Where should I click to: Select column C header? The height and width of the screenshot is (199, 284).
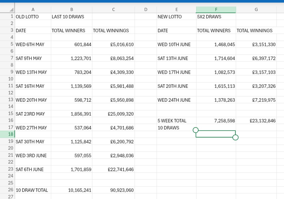coord(114,10)
